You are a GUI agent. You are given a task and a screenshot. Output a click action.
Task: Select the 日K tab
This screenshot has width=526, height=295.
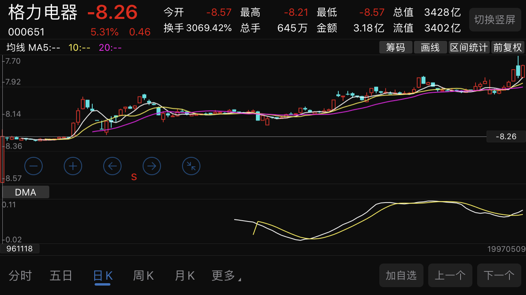click(103, 276)
